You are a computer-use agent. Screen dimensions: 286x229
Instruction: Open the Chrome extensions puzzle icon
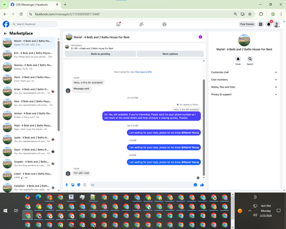(x=261, y=14)
